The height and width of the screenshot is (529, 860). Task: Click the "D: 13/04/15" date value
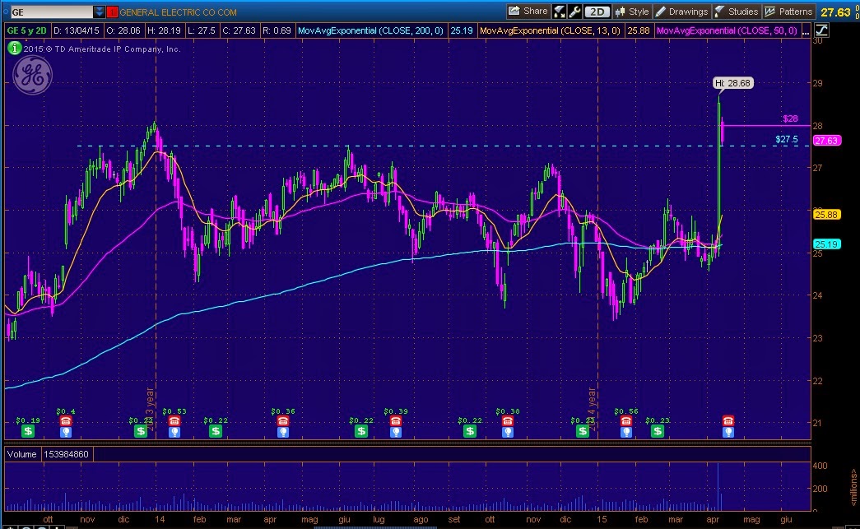77,30
